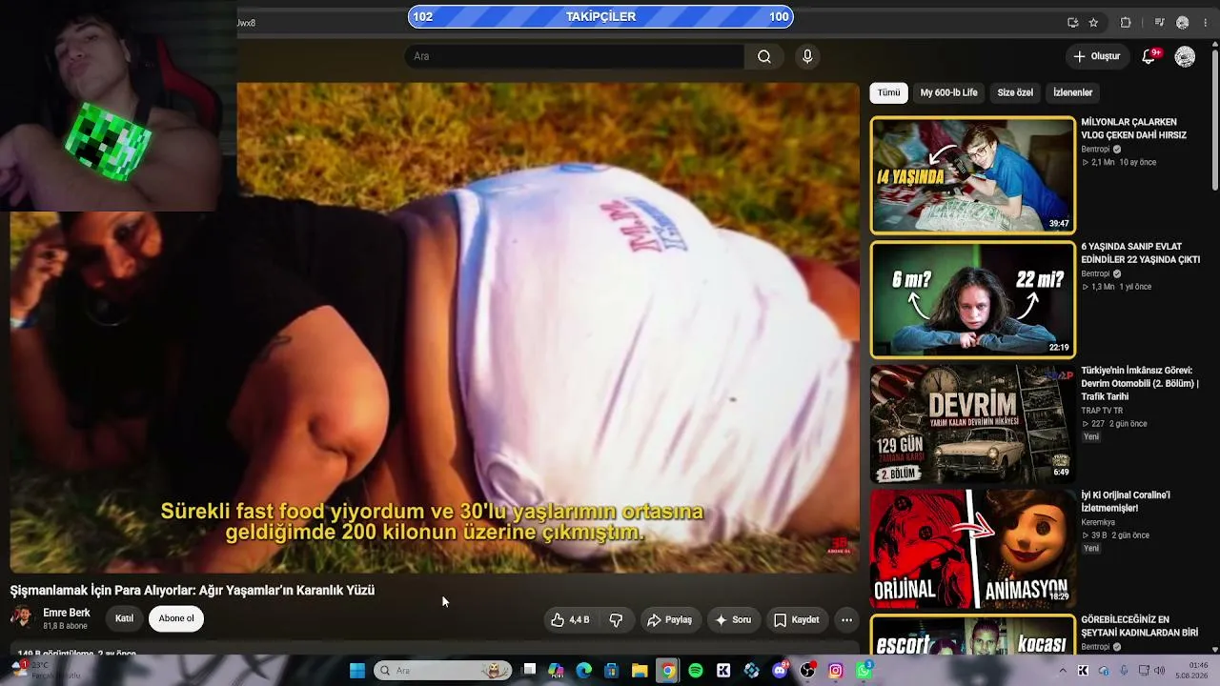This screenshot has height=686, width=1220.
Task: Select the Size özel chip
Action: 1015,92
